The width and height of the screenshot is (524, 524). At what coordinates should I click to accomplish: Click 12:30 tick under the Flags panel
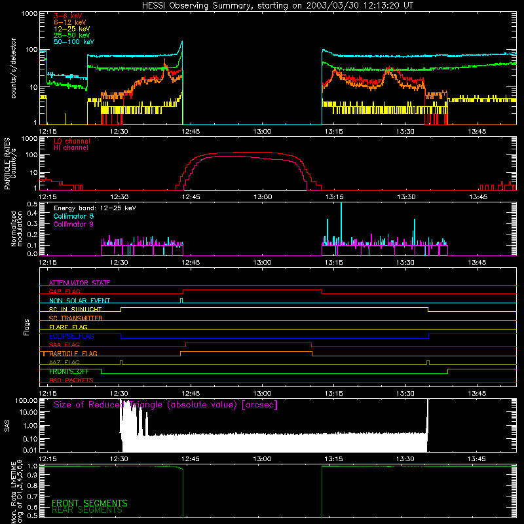point(119,394)
